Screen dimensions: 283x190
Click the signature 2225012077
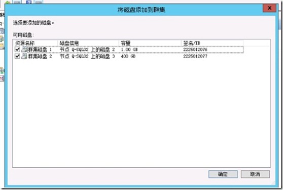(195, 56)
